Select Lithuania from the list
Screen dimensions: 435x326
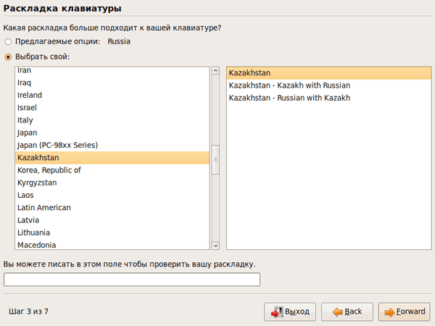(112, 233)
